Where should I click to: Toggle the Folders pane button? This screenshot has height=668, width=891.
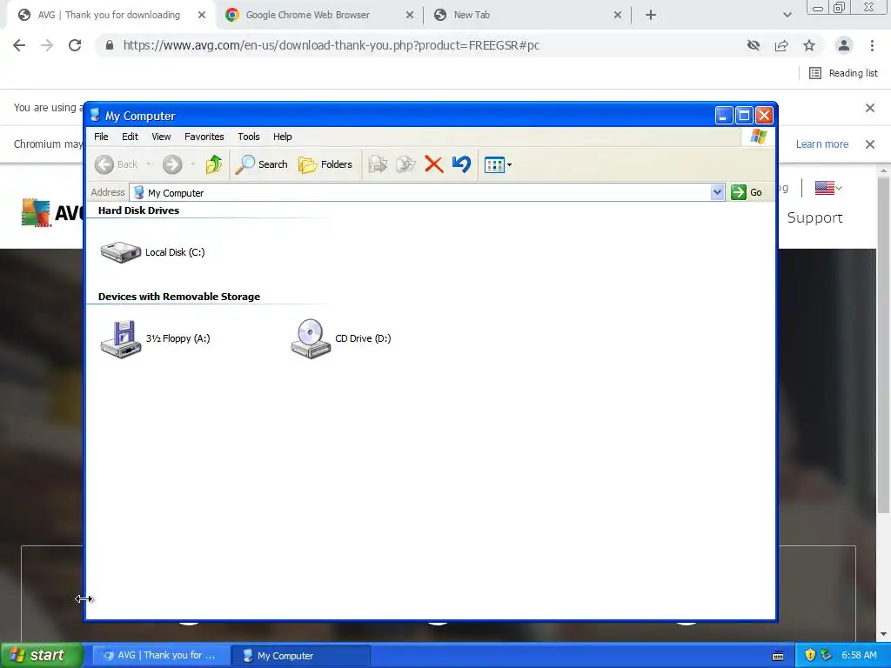(x=325, y=164)
